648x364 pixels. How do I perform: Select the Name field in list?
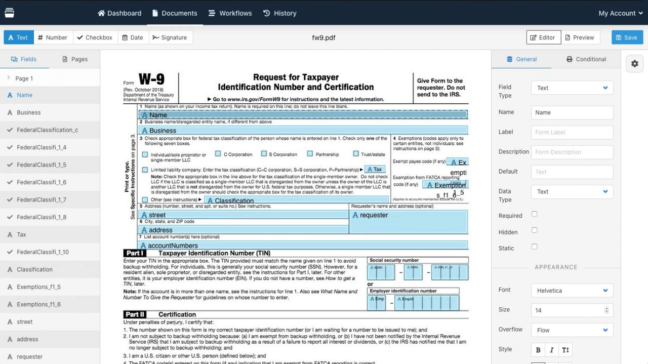50,95
